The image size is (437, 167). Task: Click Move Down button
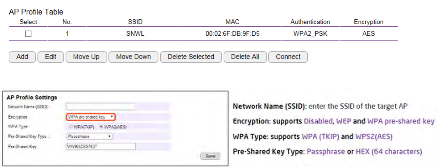point(133,57)
